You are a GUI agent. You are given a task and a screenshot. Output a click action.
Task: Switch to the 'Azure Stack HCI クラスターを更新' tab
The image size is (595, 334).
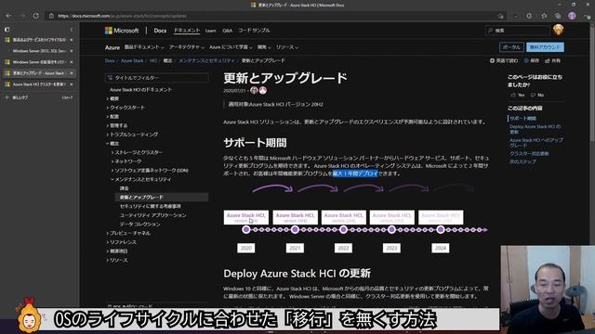[x=39, y=84]
